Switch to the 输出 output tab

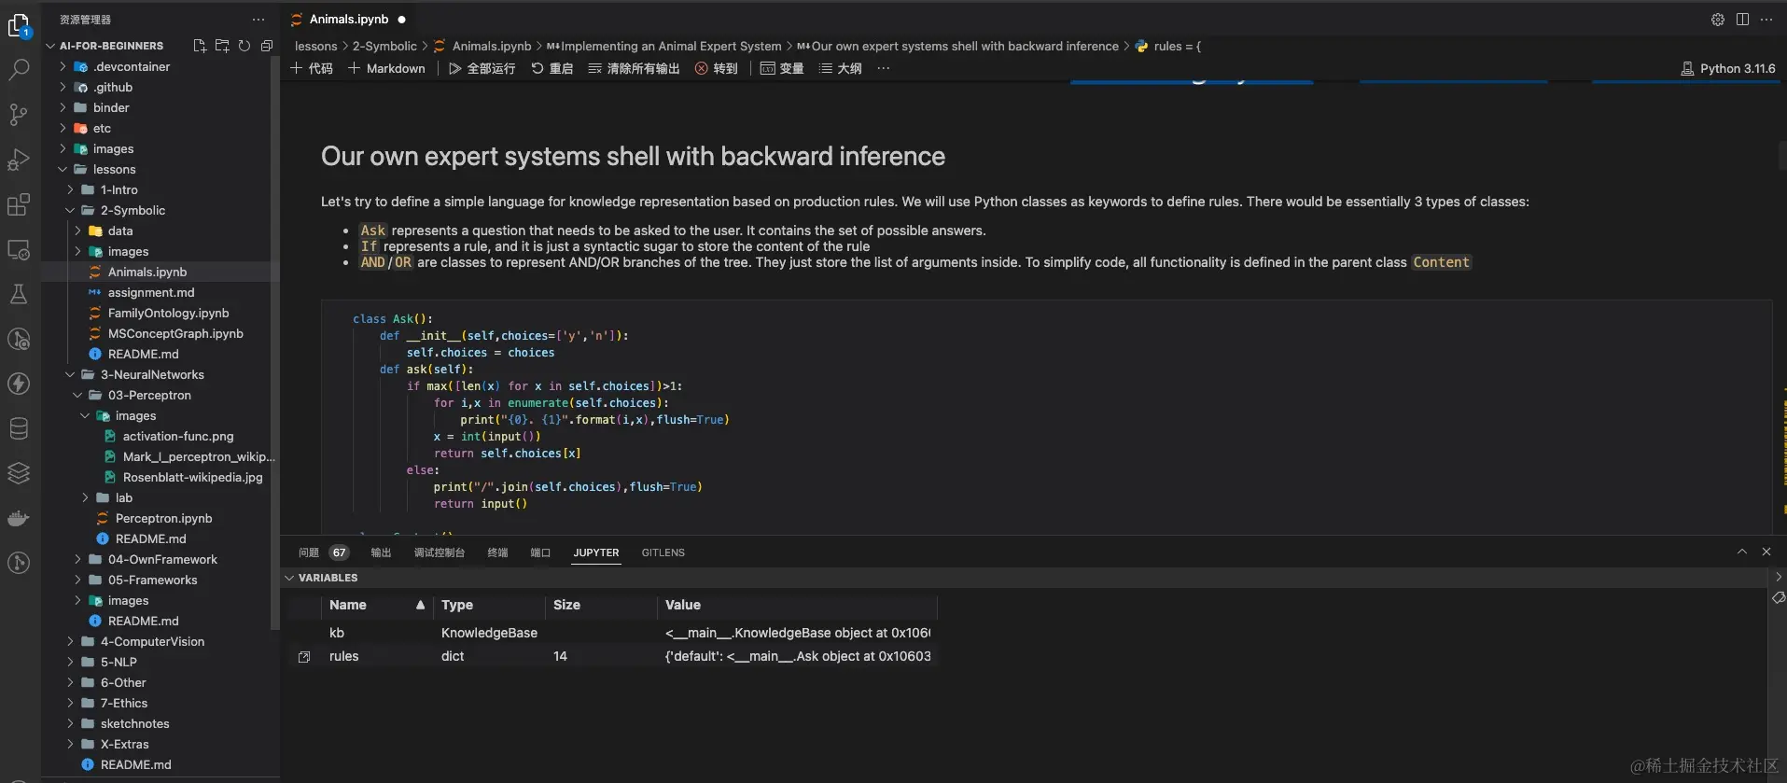point(381,552)
